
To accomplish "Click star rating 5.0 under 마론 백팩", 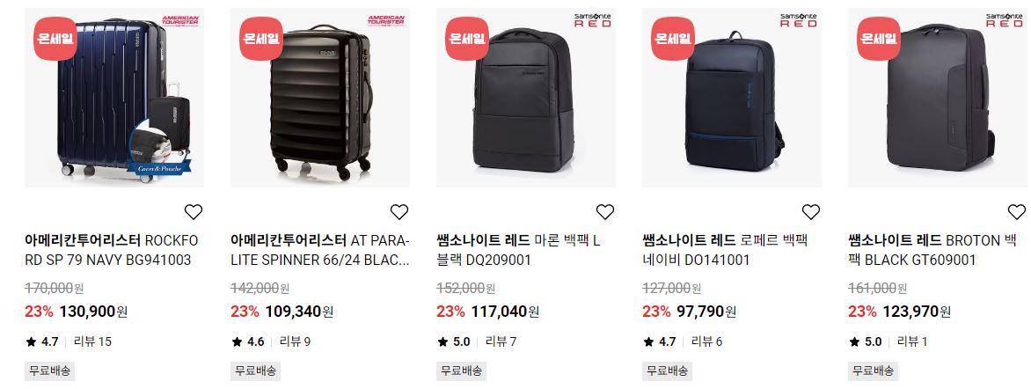I will coord(454,341).
